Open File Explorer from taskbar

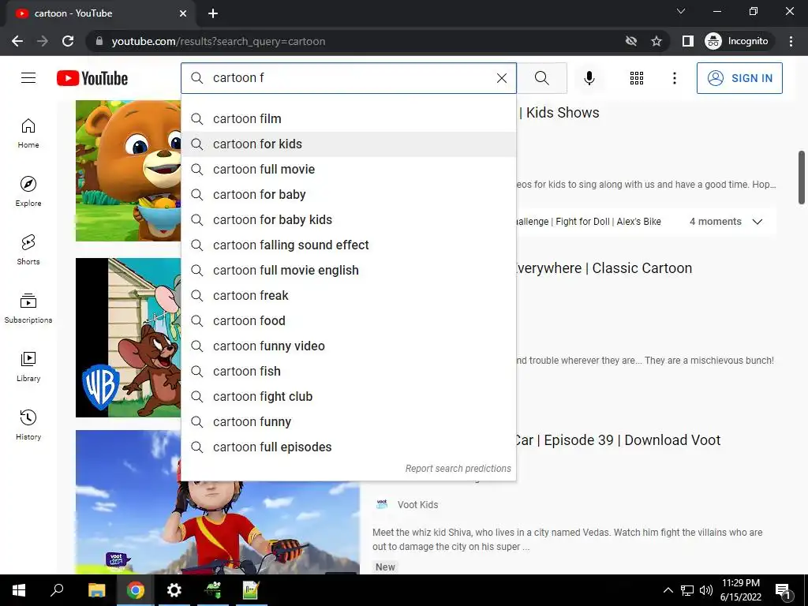[x=96, y=590]
